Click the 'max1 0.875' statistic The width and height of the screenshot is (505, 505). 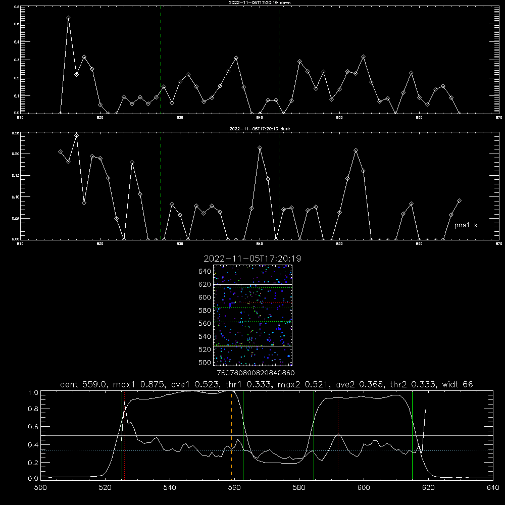click(139, 384)
